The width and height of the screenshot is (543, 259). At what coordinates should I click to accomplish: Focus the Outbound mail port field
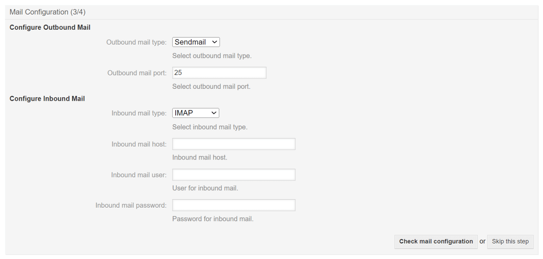click(219, 72)
